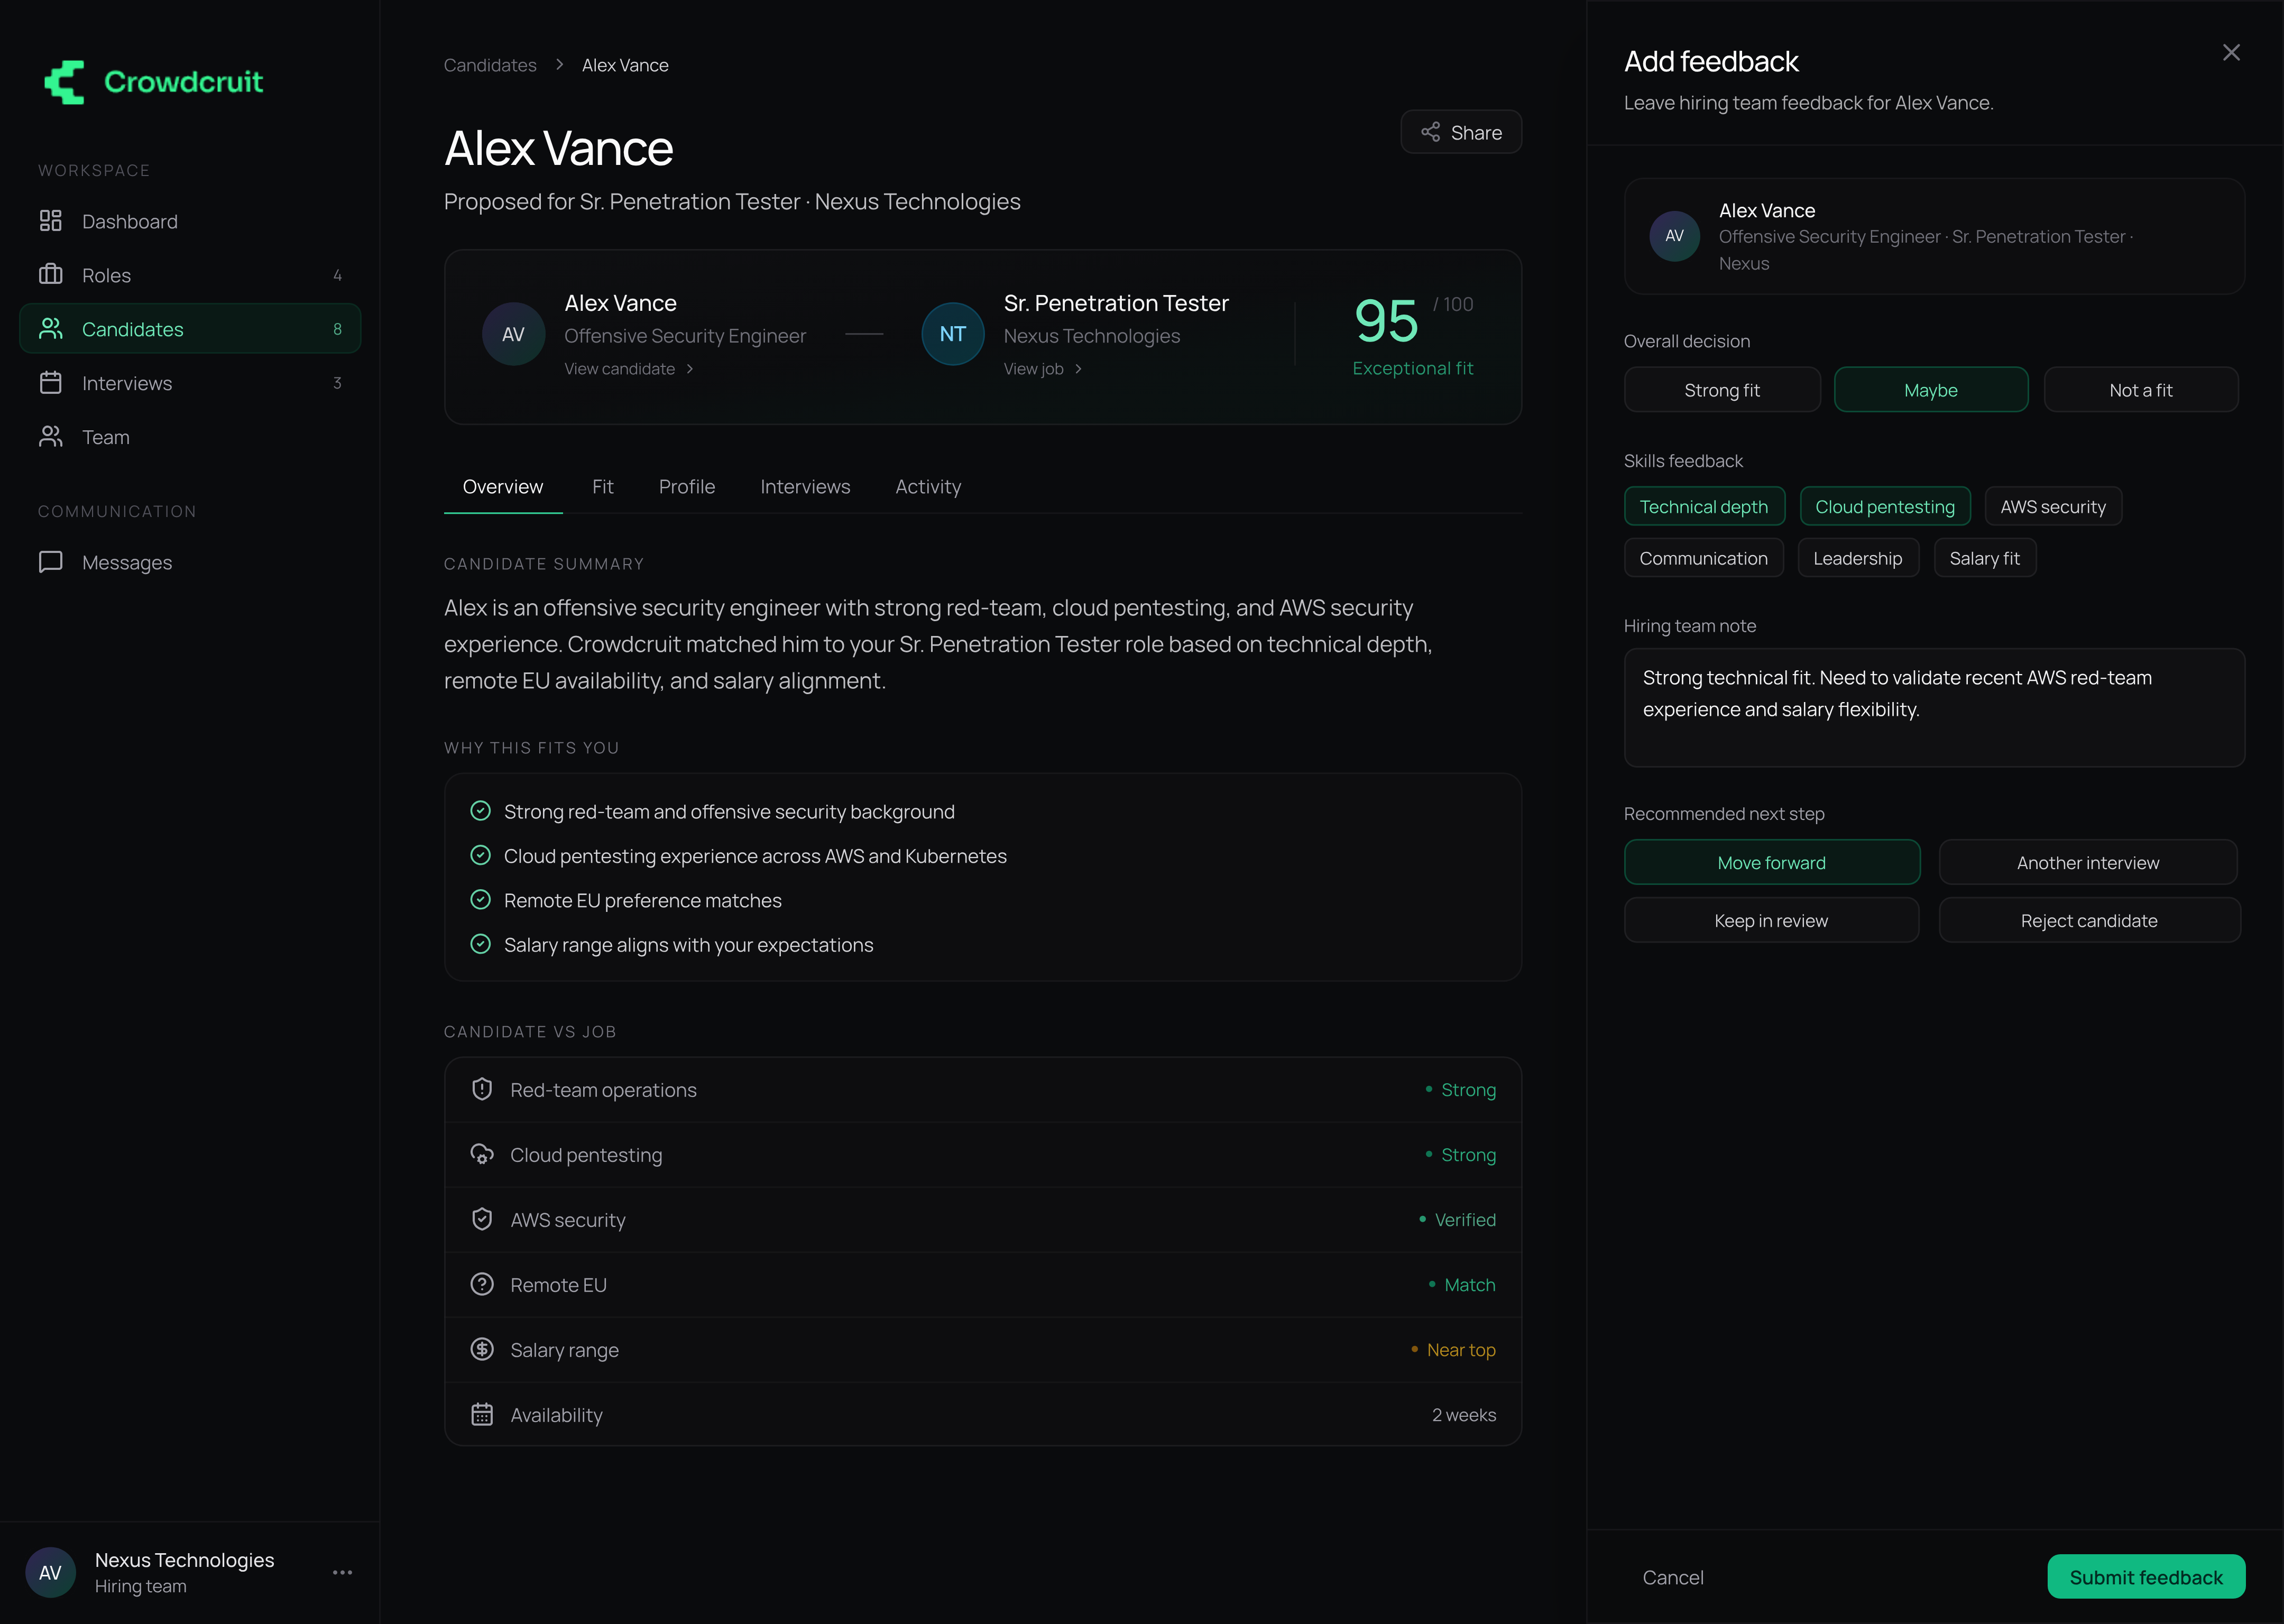
Task: Click the Messages chat bubble icon
Action: coord(50,562)
